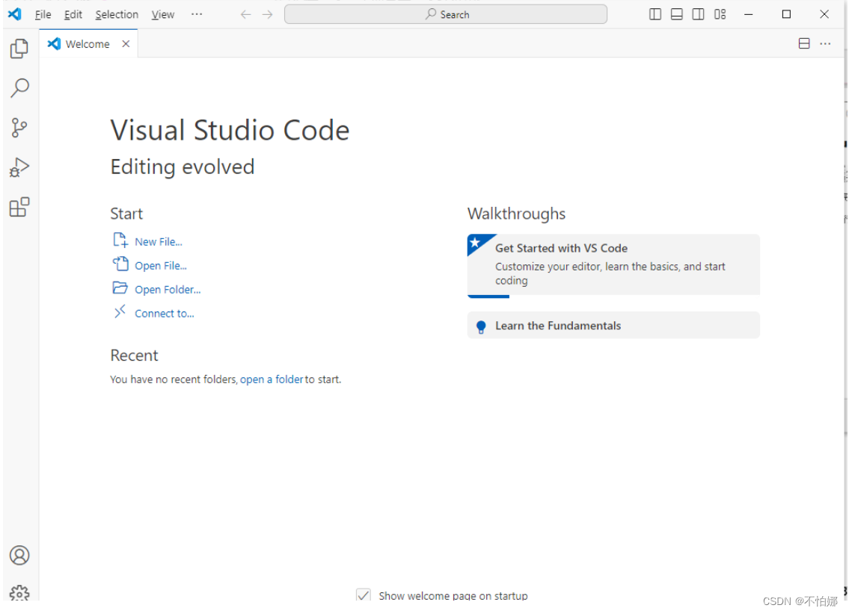Click the Open Folder... link

point(168,290)
